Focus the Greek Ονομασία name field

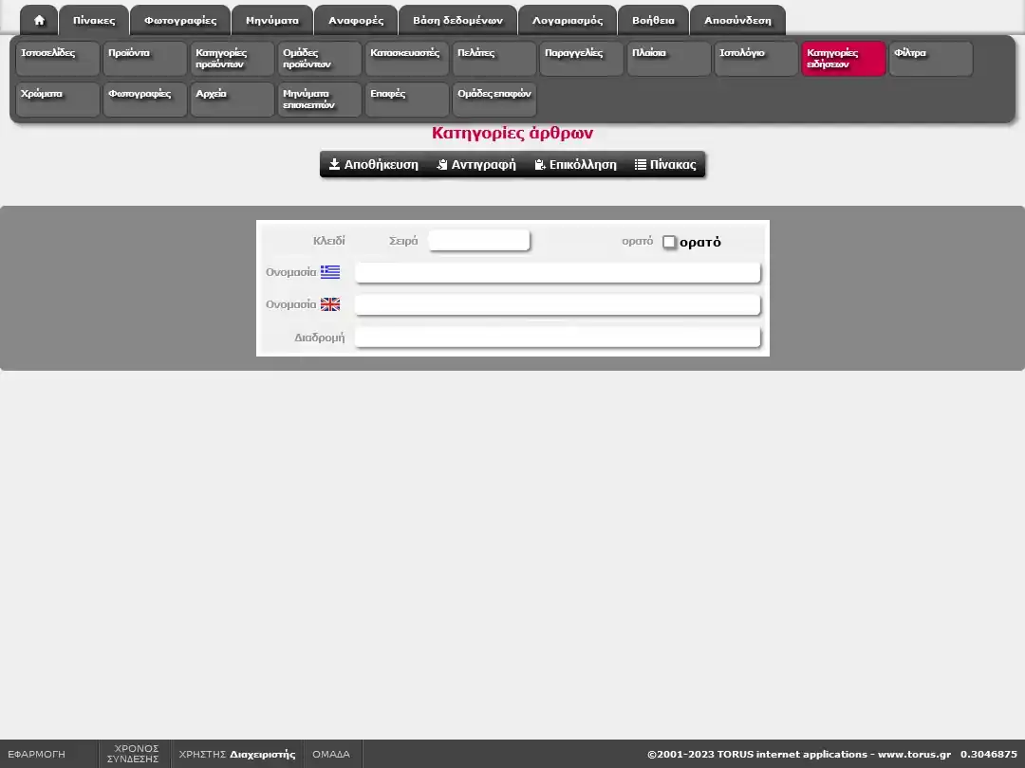pos(557,273)
